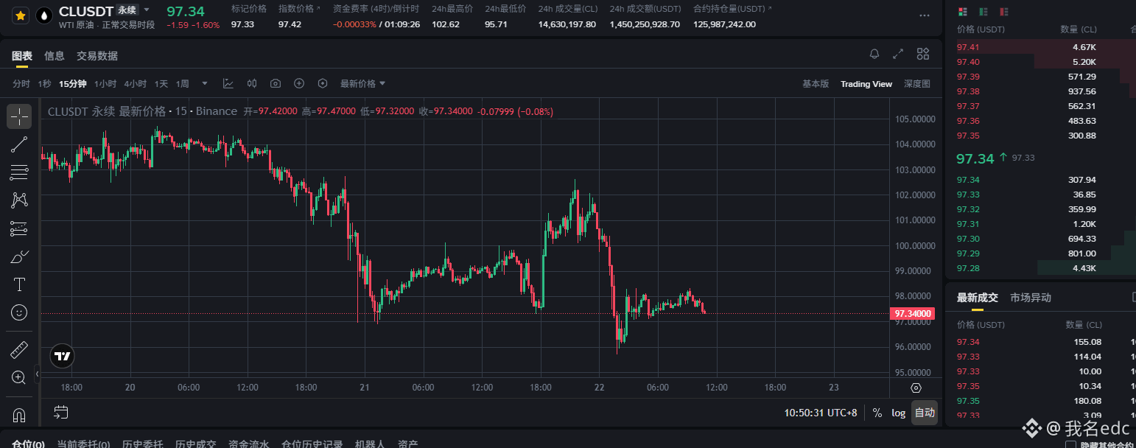Select the 1小时 interval
The image size is (1136, 448).
coord(105,84)
